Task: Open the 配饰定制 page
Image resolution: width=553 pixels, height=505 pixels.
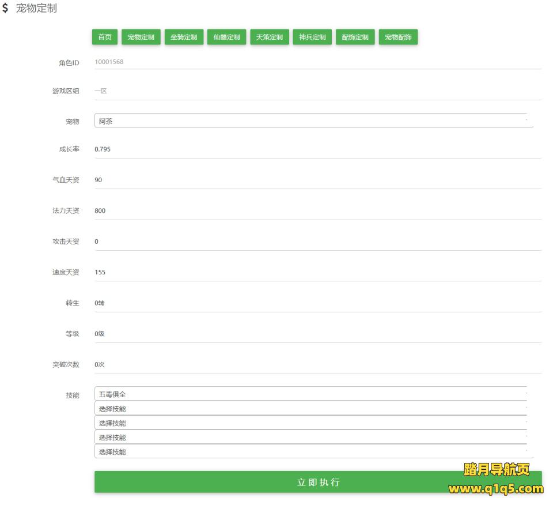Action: coord(355,37)
